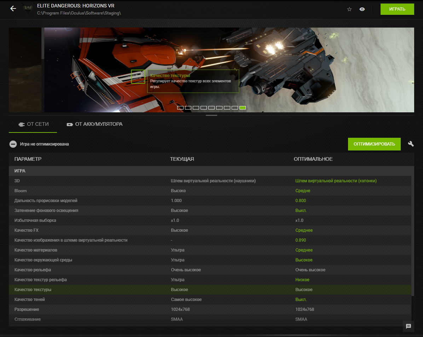The image size is (423, 337).
Task: Select the Качество FX row
Action: [210, 230]
